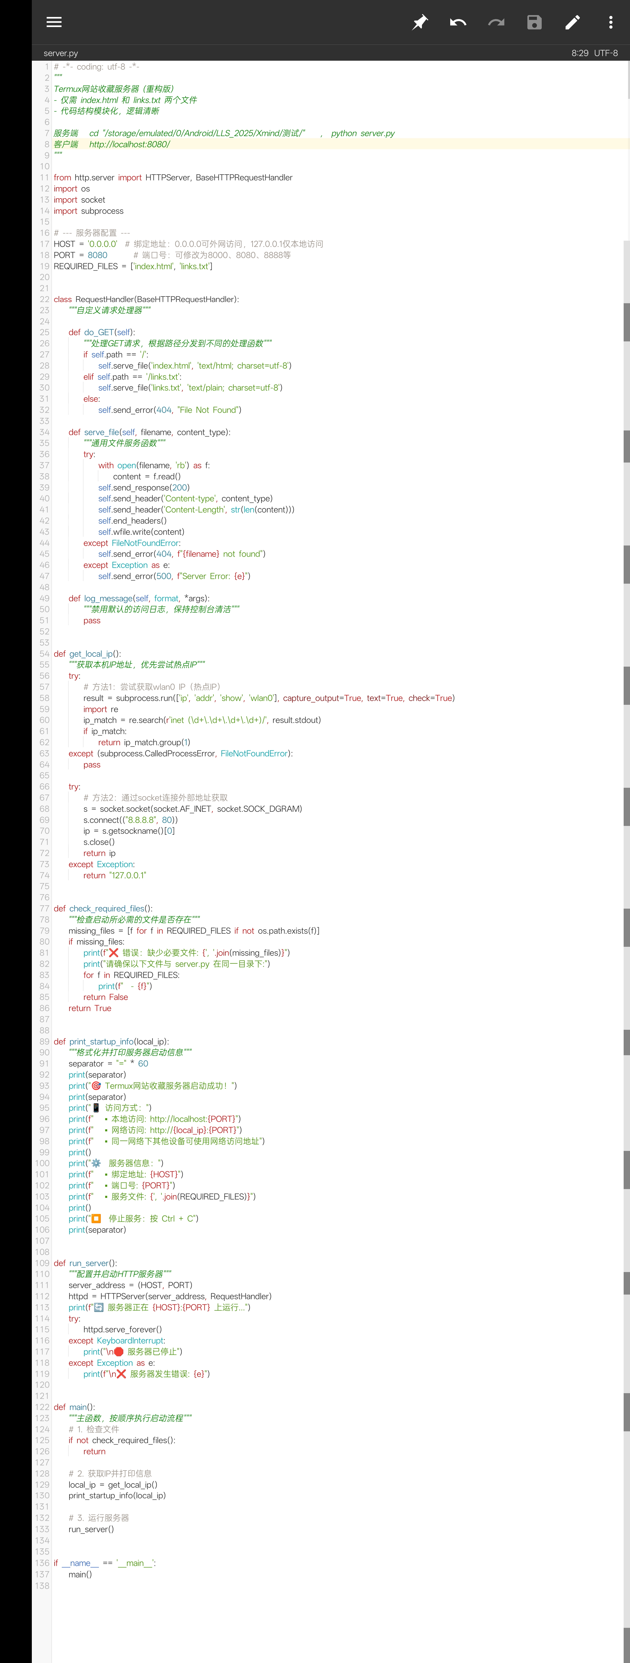This screenshot has height=1663, width=630.
Task: Click 'def run_server()' function definition
Action: (86, 1263)
